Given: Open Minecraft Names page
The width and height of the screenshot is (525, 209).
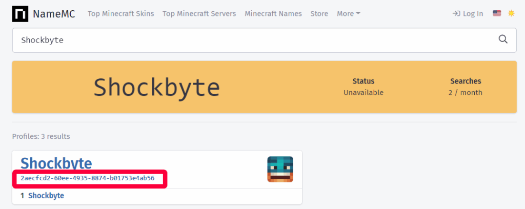Looking at the screenshot, I should [x=273, y=14].
